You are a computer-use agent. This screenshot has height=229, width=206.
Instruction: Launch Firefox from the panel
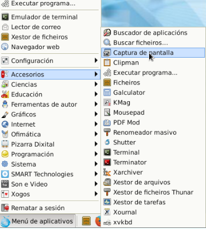98,221
